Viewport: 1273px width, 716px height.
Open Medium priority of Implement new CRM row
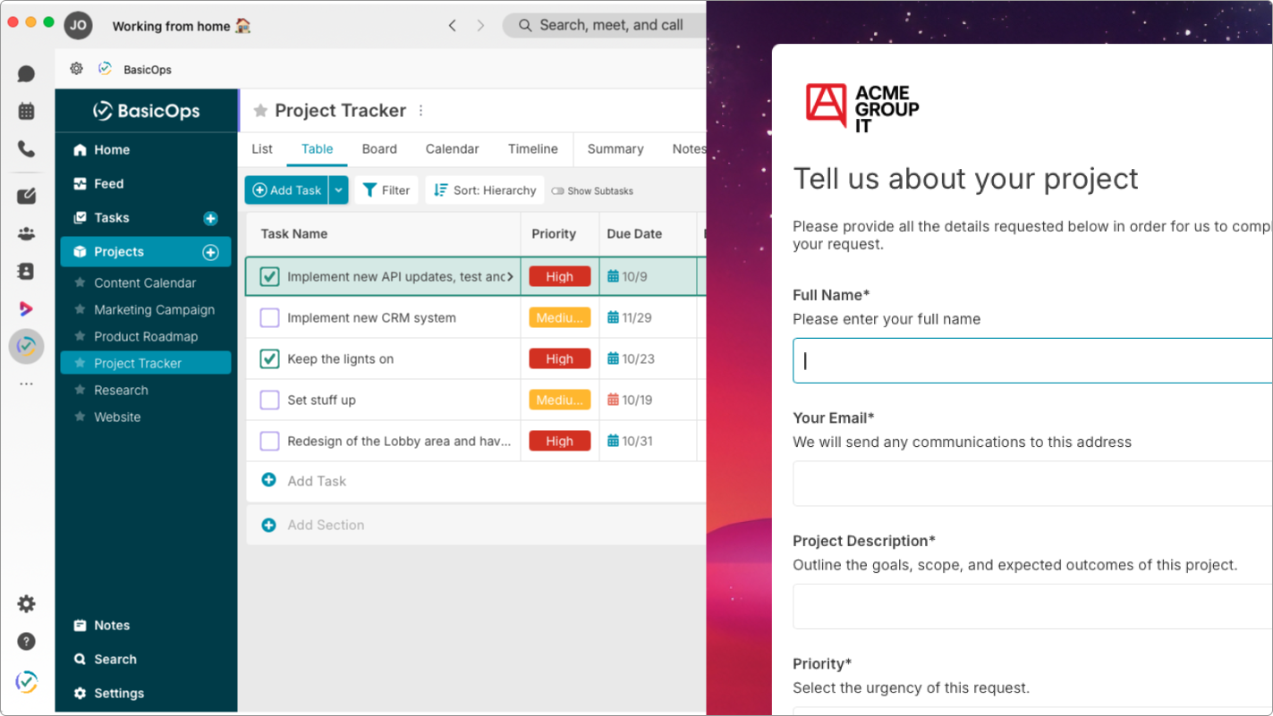point(559,317)
